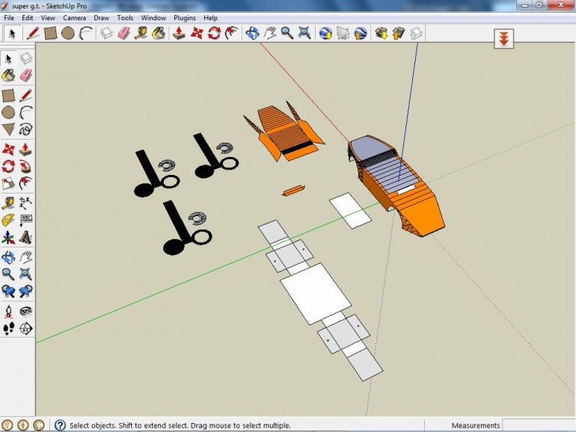Select the Pan hand in top toolbar
Screen dimensions: 576x432
(x=270, y=34)
